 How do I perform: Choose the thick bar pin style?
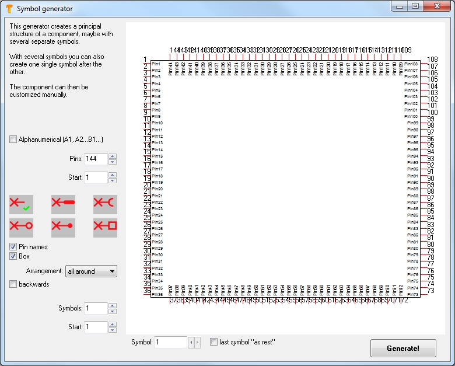tap(63, 204)
